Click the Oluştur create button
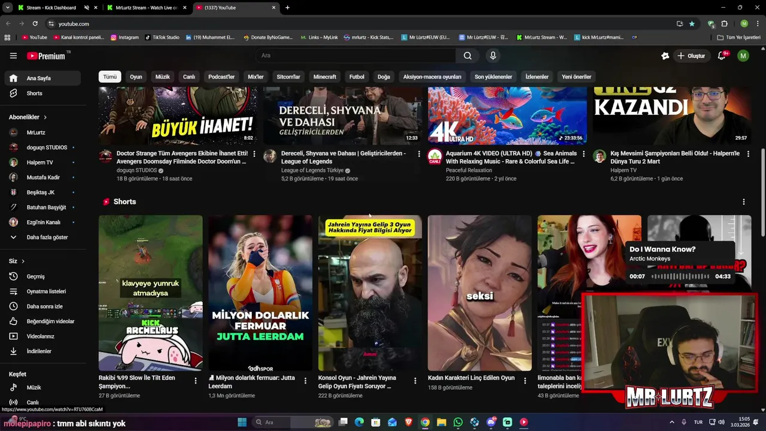 point(691,56)
